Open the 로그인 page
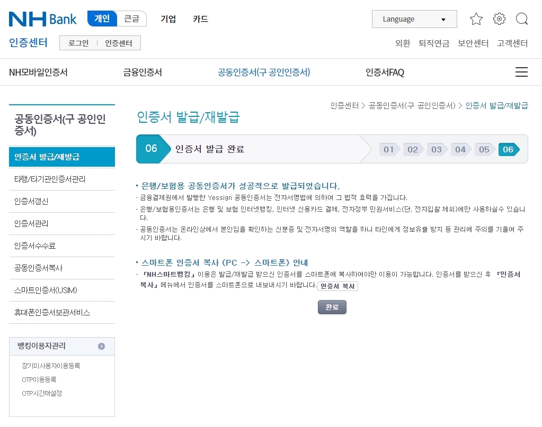This screenshot has height=427, width=542. [x=77, y=43]
